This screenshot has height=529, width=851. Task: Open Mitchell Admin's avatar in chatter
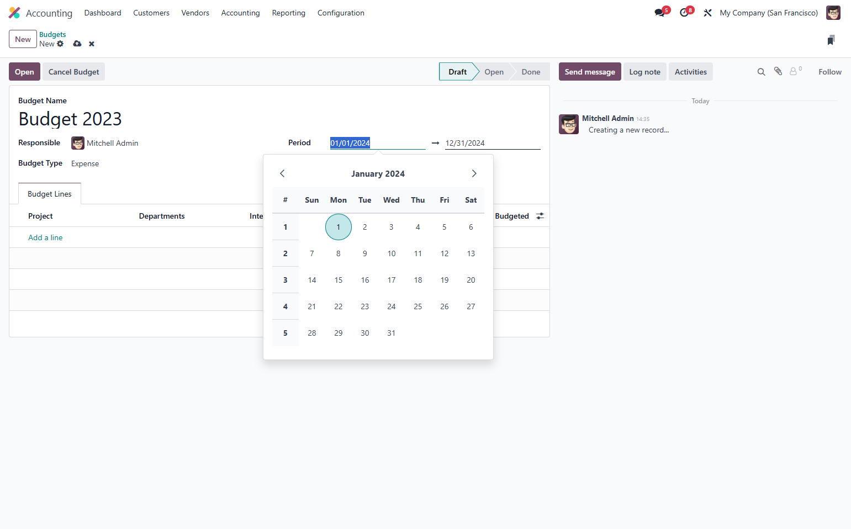(x=569, y=124)
